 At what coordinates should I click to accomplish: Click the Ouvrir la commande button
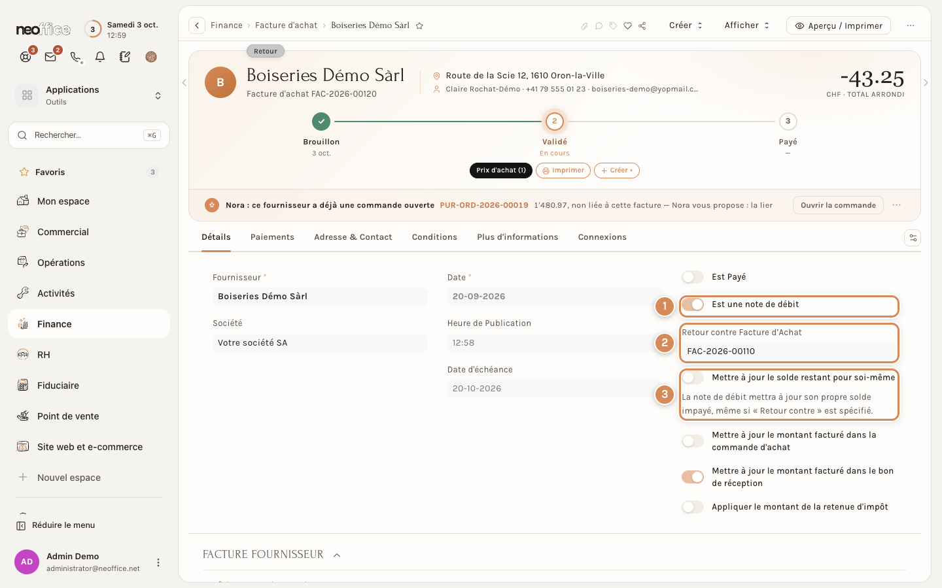pyautogui.click(x=838, y=205)
